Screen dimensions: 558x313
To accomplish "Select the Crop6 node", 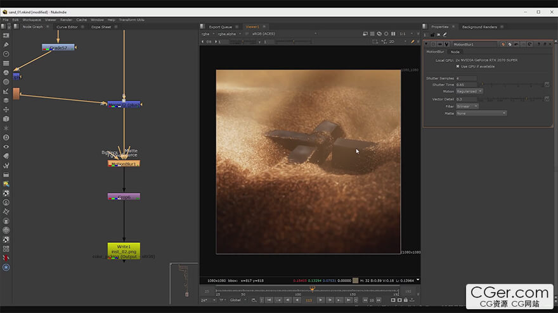I will click(124, 197).
